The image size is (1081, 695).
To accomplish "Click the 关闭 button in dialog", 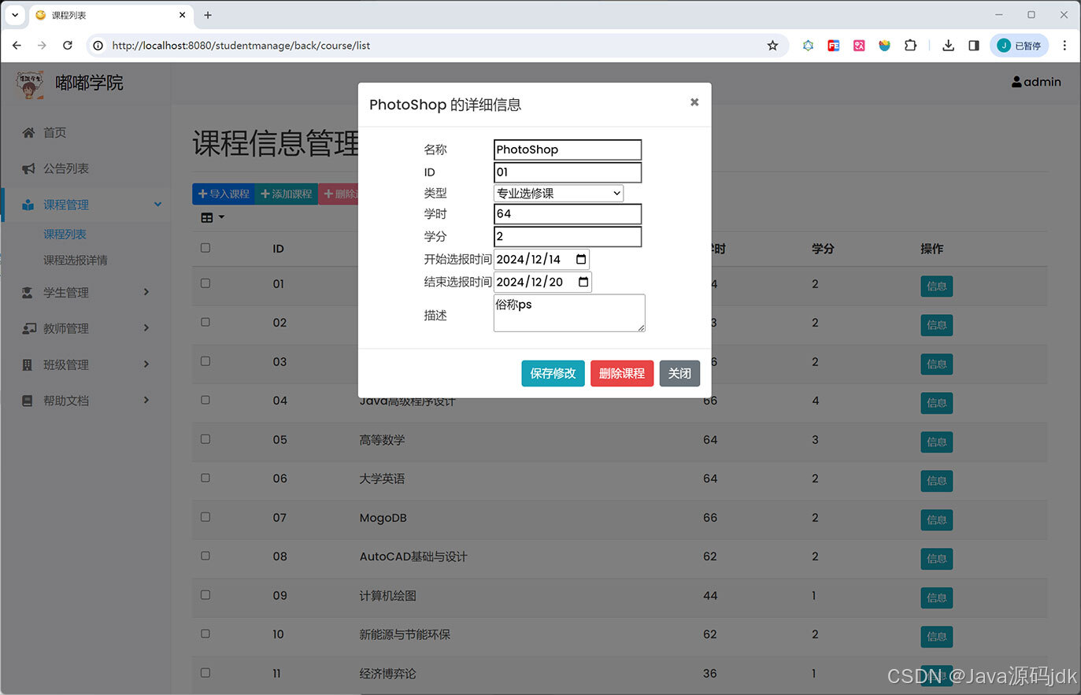I will coord(679,373).
